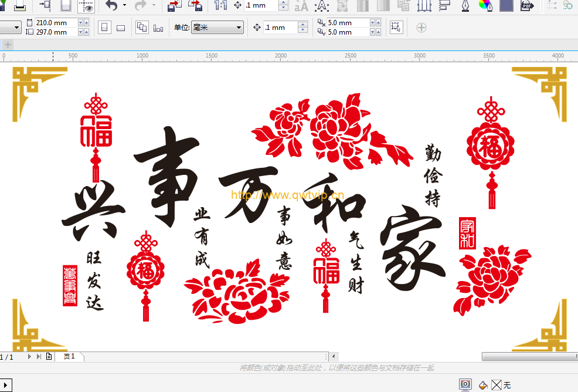Image resolution: width=578 pixels, height=392 pixels.
Task: Open the page size preset dropdown
Action: point(16,28)
